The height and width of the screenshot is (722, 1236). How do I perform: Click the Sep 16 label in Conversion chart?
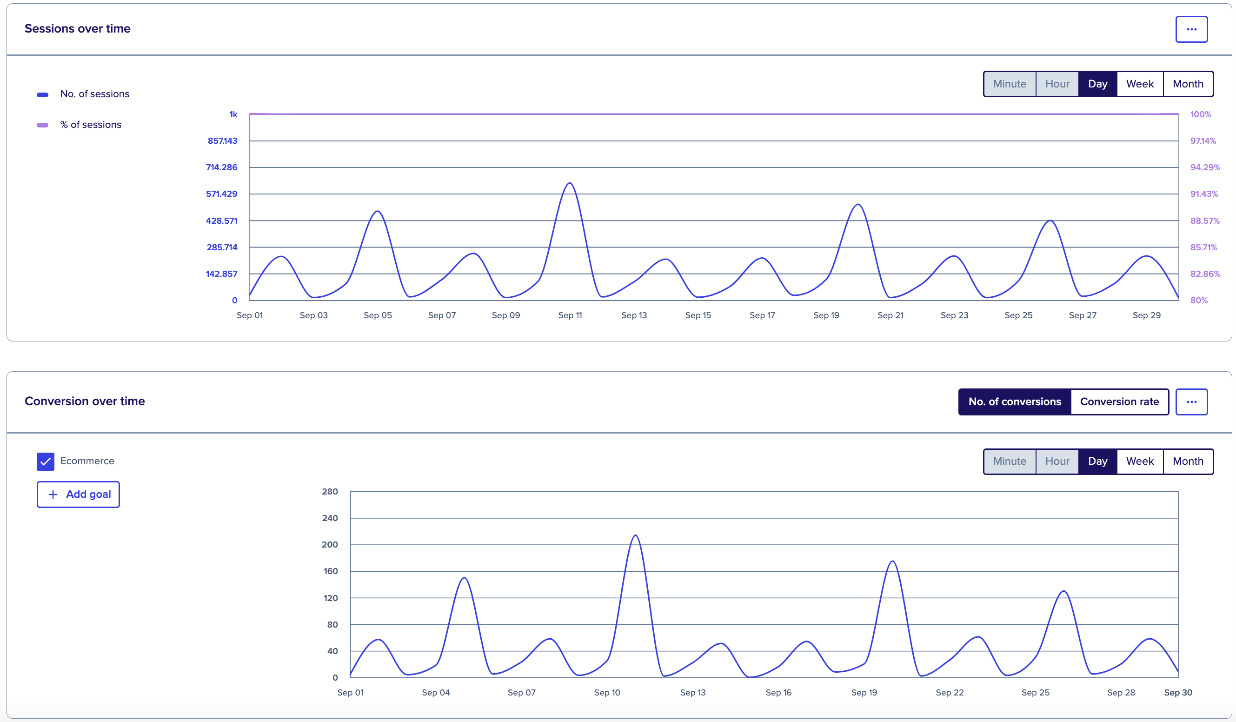tap(778, 693)
